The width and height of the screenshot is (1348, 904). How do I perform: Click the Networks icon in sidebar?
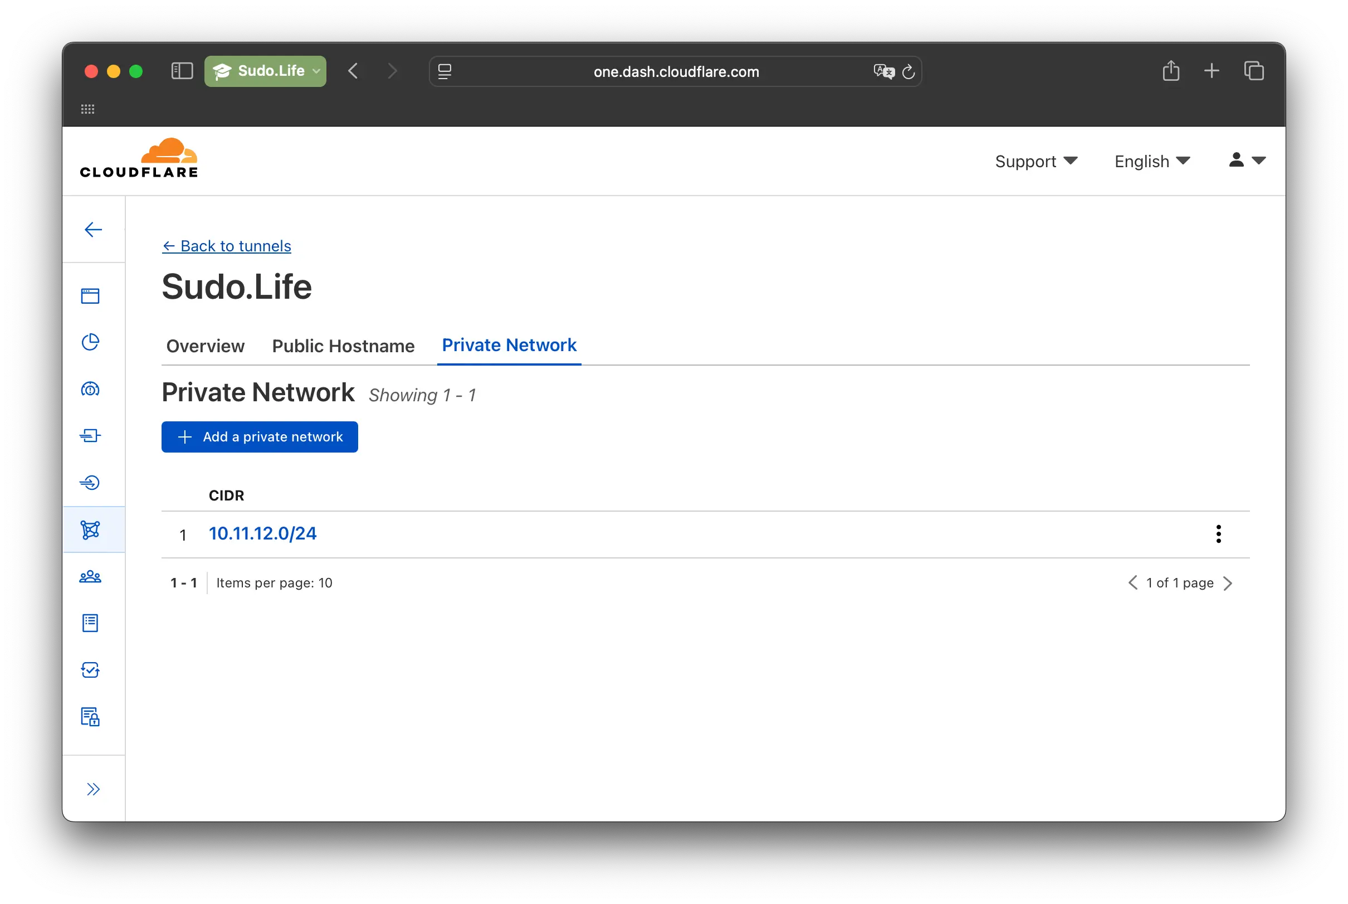click(x=90, y=529)
